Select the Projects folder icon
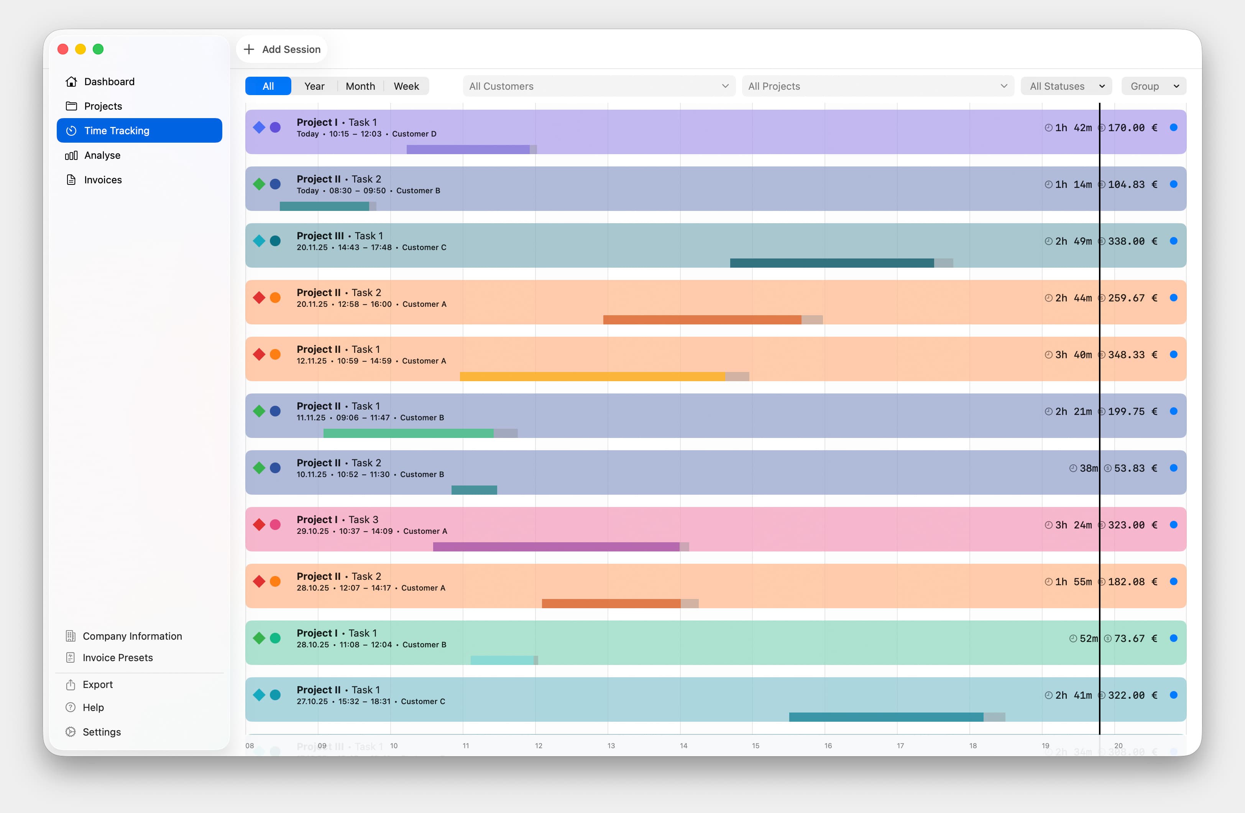This screenshot has width=1245, height=813. pyautogui.click(x=71, y=106)
